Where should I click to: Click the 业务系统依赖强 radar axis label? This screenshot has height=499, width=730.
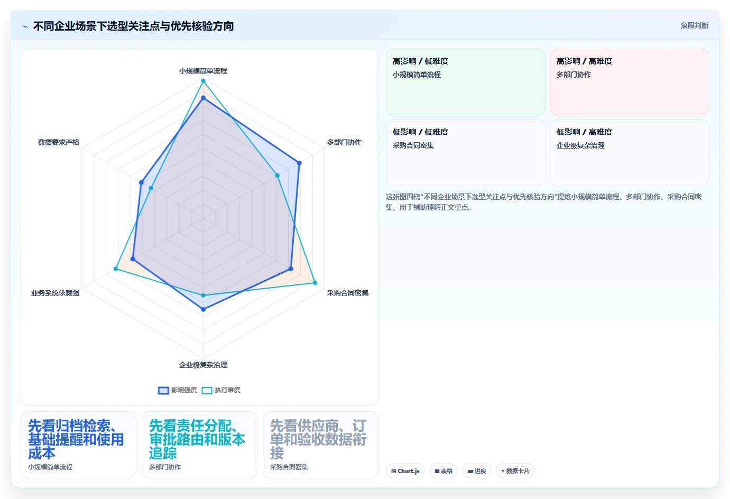55,293
